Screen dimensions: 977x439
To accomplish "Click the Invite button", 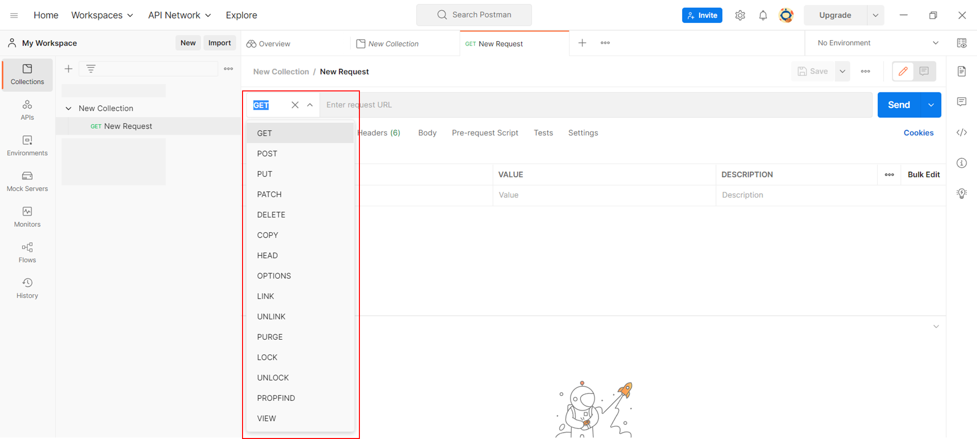I will point(702,15).
